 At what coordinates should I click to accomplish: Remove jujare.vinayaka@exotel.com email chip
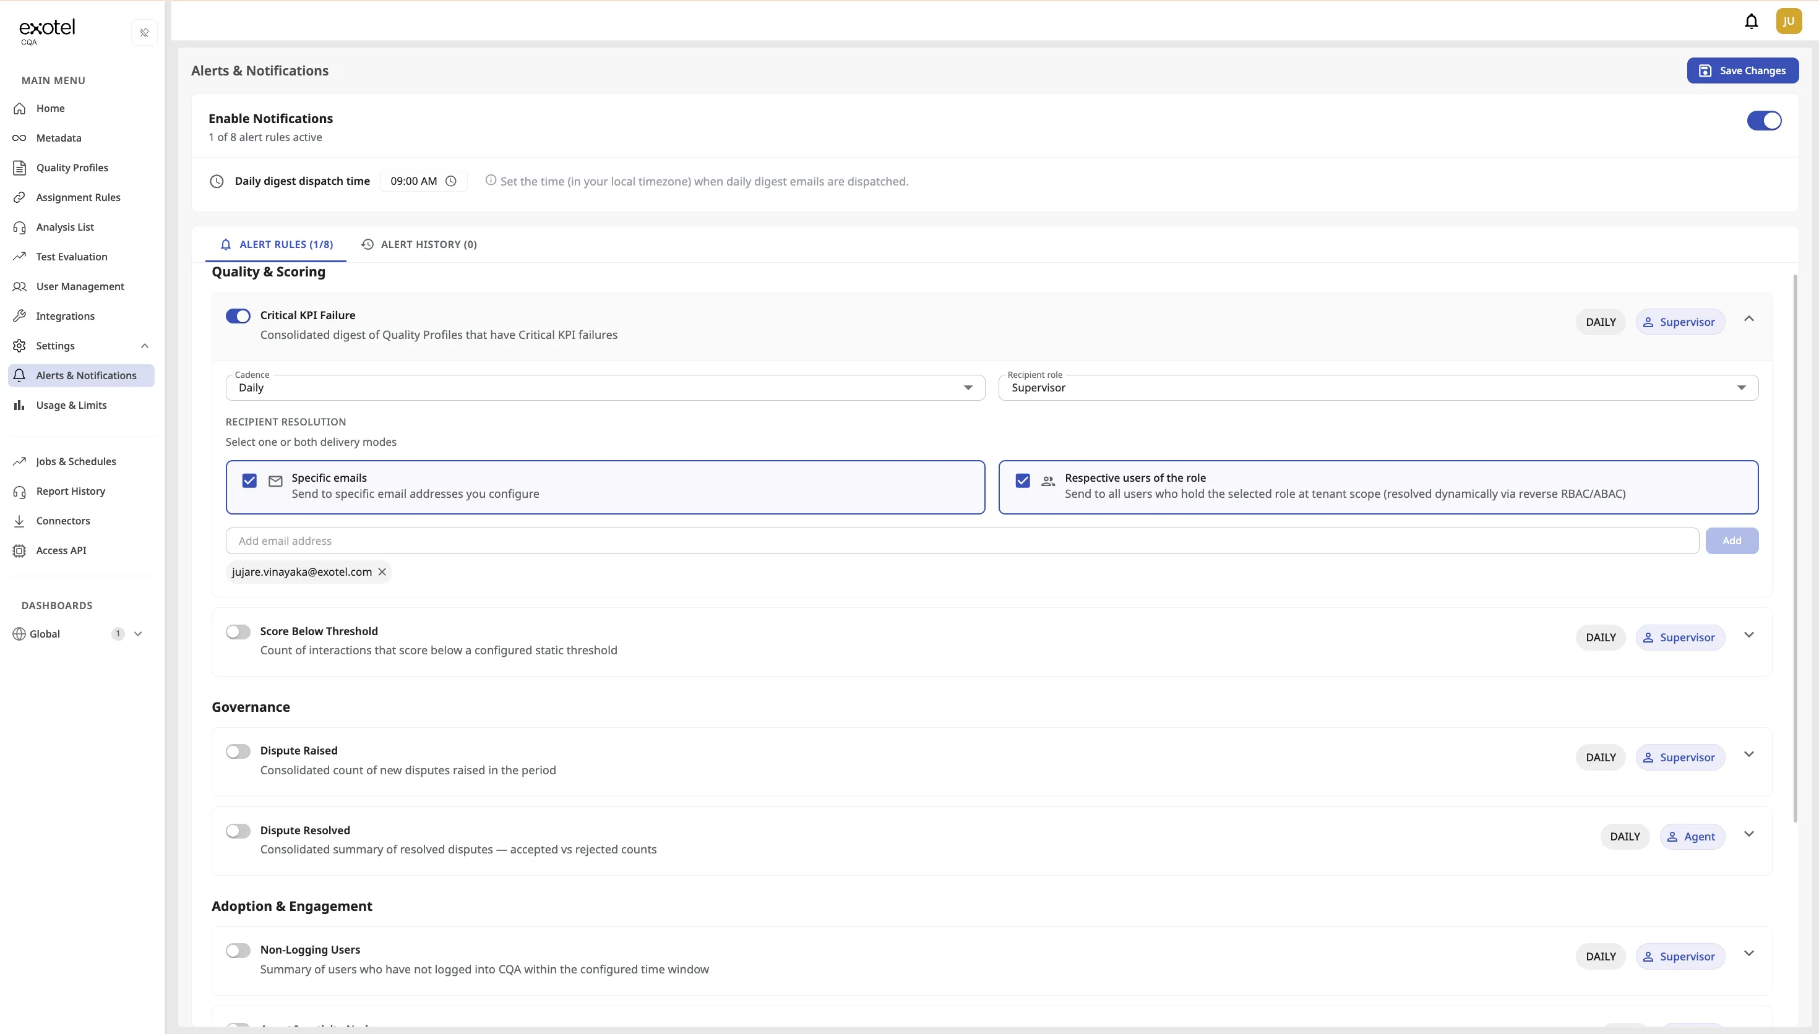[x=382, y=571]
